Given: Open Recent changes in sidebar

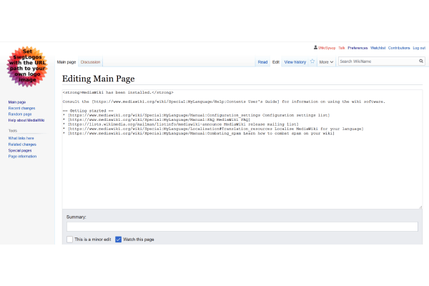Looking at the screenshot, I should tap(20, 108).
